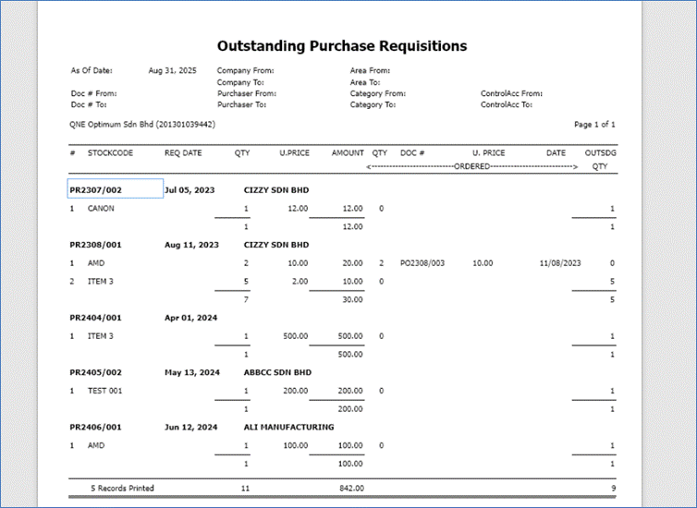
Task: Click the report title Outstanding Purchase Requisitions
Action: click(x=342, y=46)
